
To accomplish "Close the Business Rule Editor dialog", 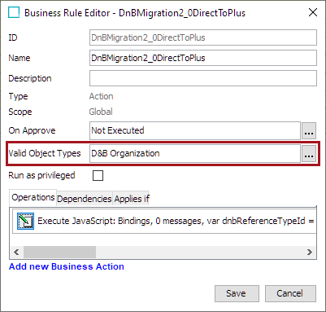I will (313, 12).
